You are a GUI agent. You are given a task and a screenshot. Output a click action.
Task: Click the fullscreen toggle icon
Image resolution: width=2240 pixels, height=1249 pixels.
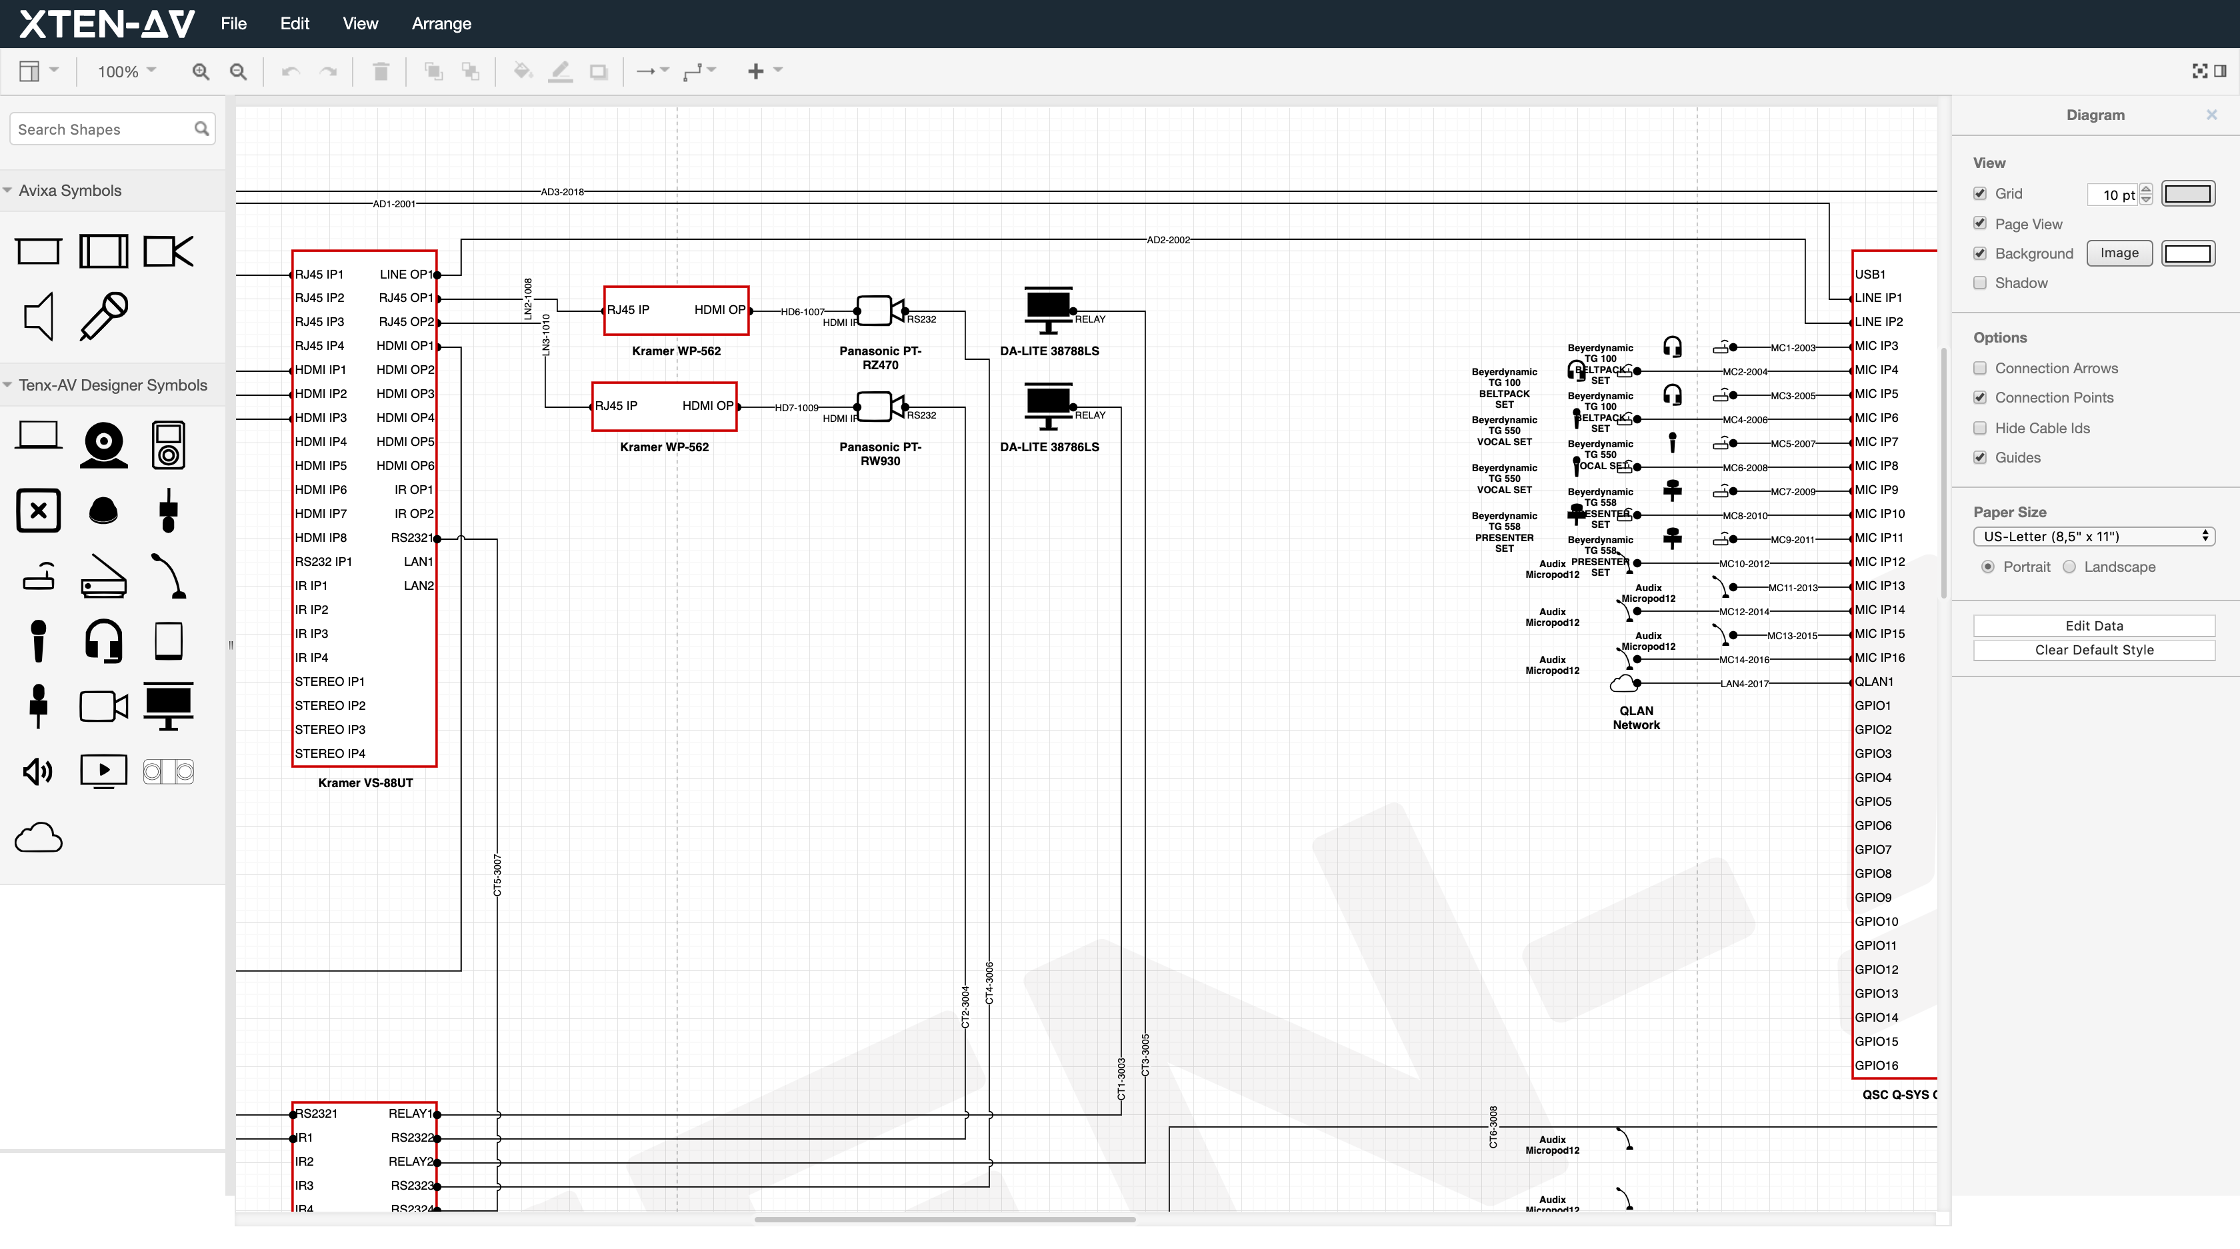[2199, 71]
